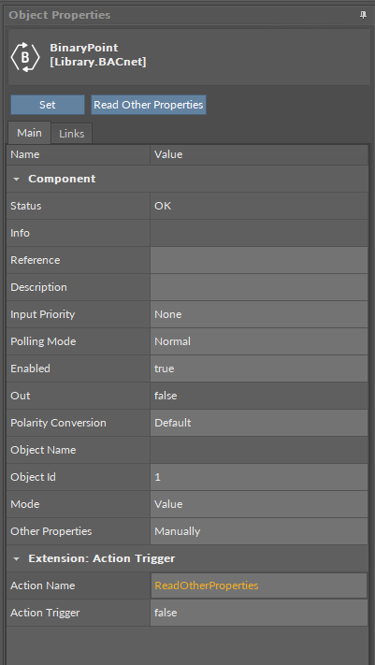Select the Main tab
Image resolution: width=375 pixels, height=665 pixels.
click(29, 133)
